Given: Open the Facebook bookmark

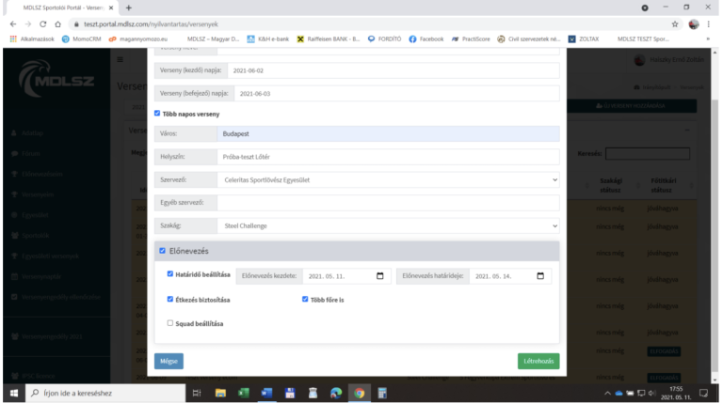Looking at the screenshot, I should point(429,39).
